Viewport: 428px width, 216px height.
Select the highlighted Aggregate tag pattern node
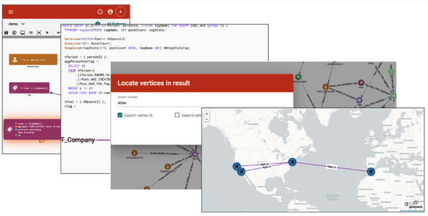[32, 129]
